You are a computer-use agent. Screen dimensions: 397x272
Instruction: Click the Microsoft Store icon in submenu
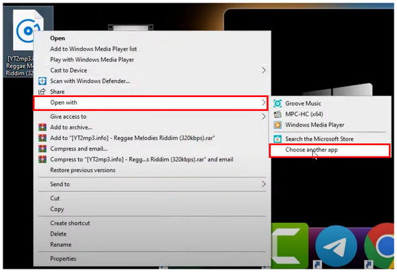(277, 139)
